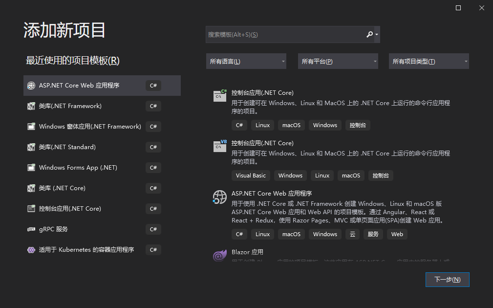Viewport: 493px width, 308px height.
Task: Click the ASP.NET Core Web 应用程序 globe icon
Action: pyautogui.click(x=219, y=197)
